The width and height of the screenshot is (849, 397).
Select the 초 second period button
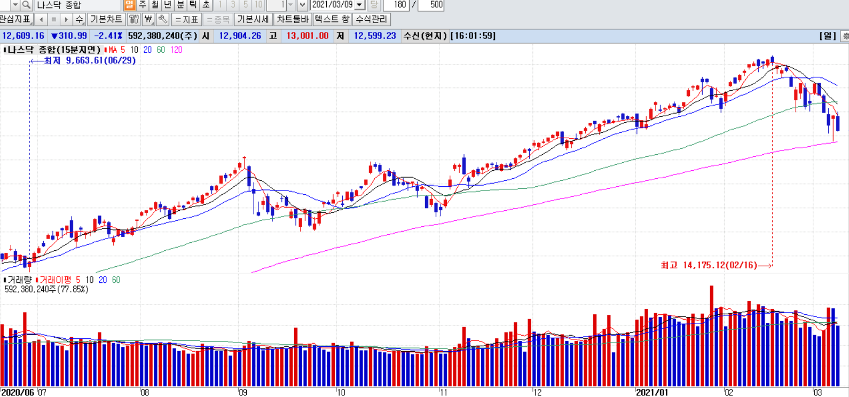point(206,5)
